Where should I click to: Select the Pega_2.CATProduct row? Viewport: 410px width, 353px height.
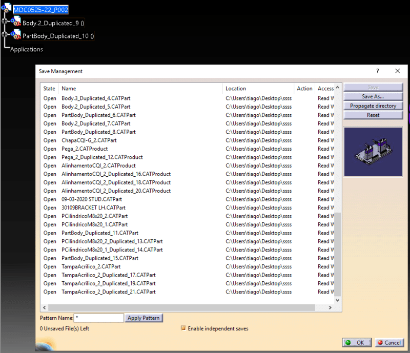point(188,149)
